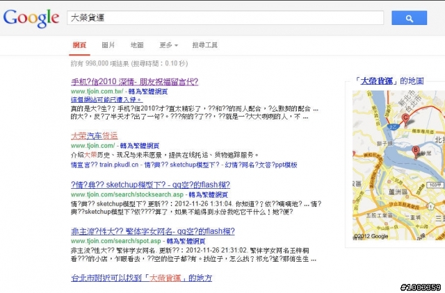
Task: Click 轉為繁體網頁 beside spot.asp URL
Action: coord(186,241)
